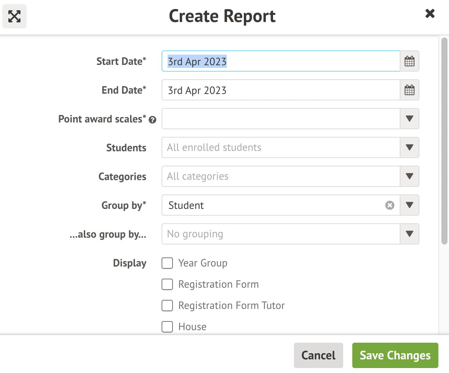
Task: Expand the also group by dropdown
Action: 410,234
